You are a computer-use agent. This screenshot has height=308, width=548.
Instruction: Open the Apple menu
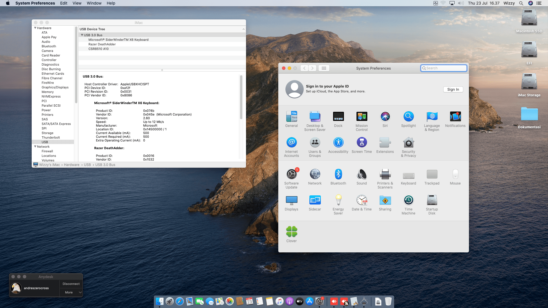(x=8, y=3)
